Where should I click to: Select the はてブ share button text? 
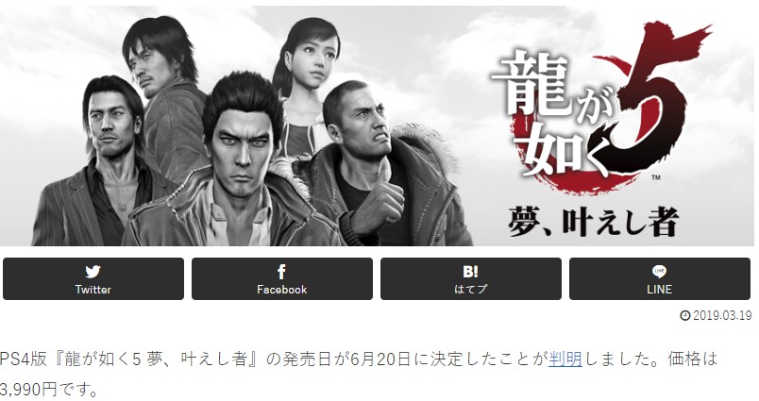click(470, 290)
